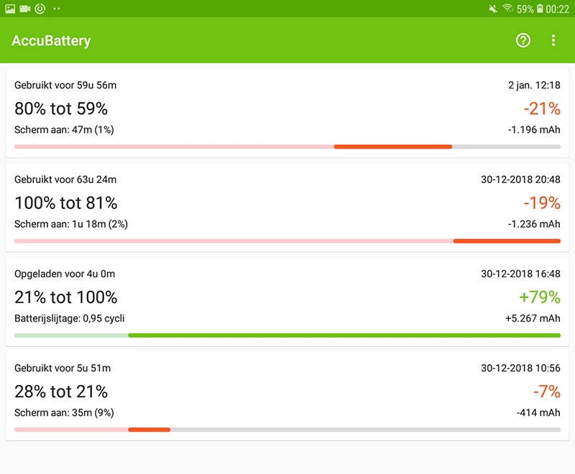Tap the Wi-Fi signal status icon
The image size is (575, 474).
(507, 9)
